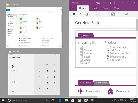Open the volume control in system tray
Image resolution: width=138 pixels, height=103 pixels.
(x=118, y=100)
